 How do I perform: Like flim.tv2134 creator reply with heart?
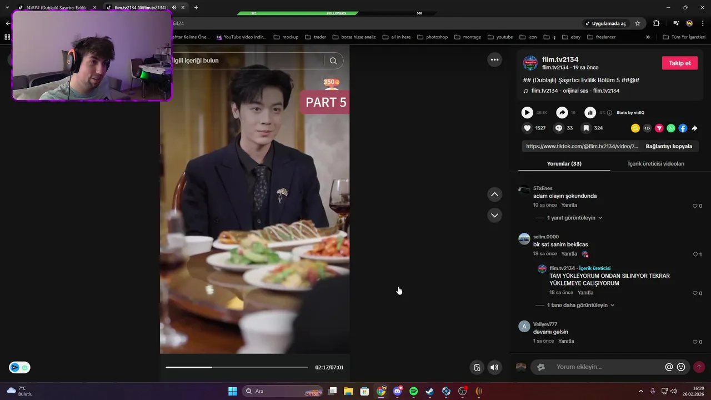[x=695, y=293]
